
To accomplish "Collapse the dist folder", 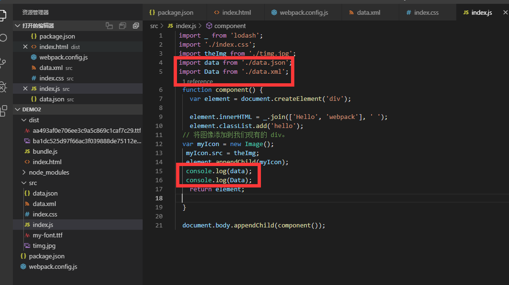I will (x=24, y=120).
